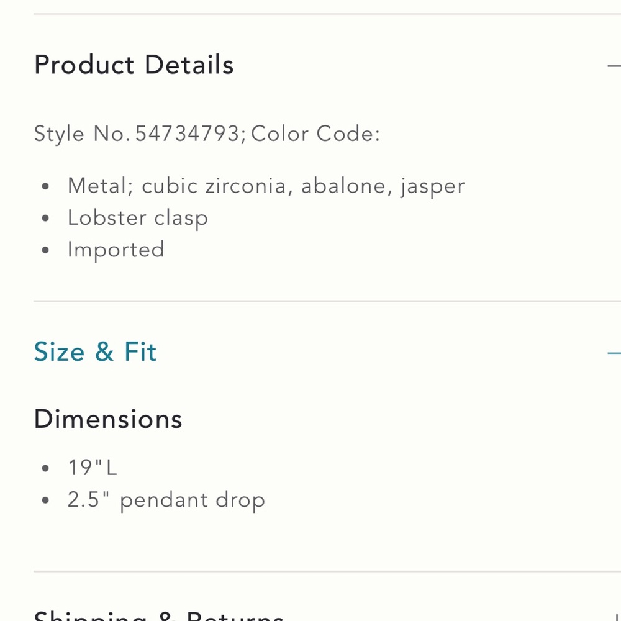This screenshot has height=621, width=621.
Task: Toggle the Size & Fit section heading
Action: (95, 351)
